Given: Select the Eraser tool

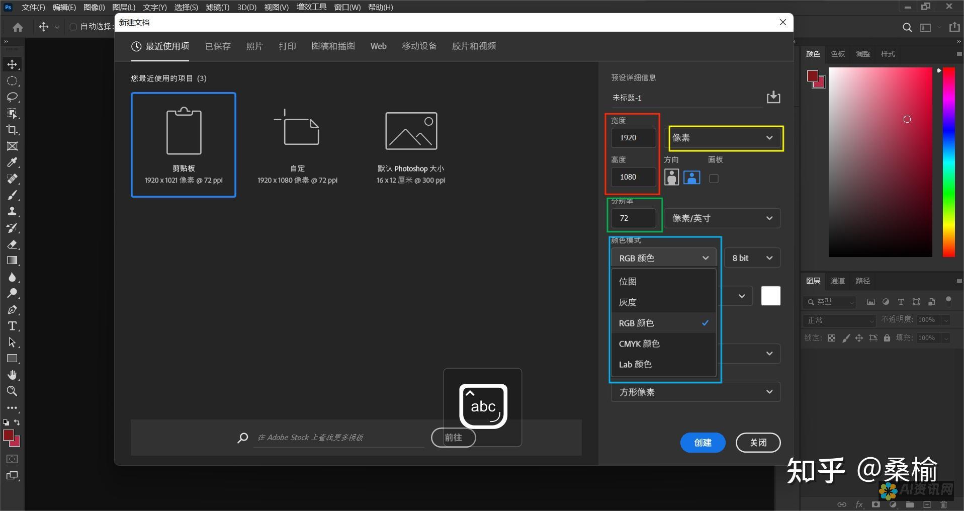Looking at the screenshot, I should [12, 244].
